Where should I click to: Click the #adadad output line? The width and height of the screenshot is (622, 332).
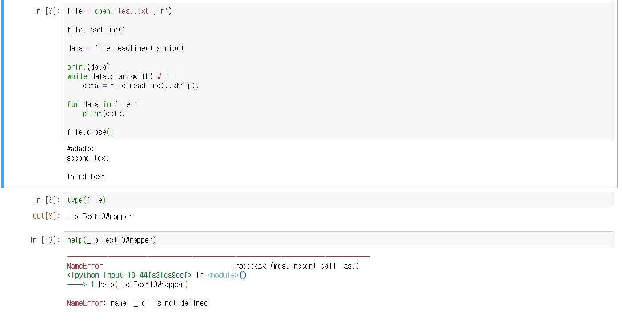pos(80,149)
